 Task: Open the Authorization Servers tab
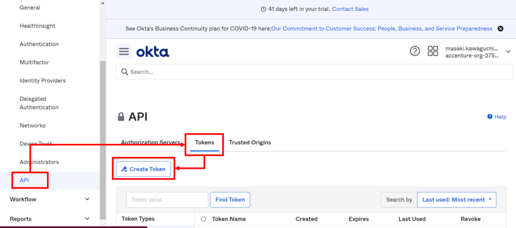tap(150, 143)
